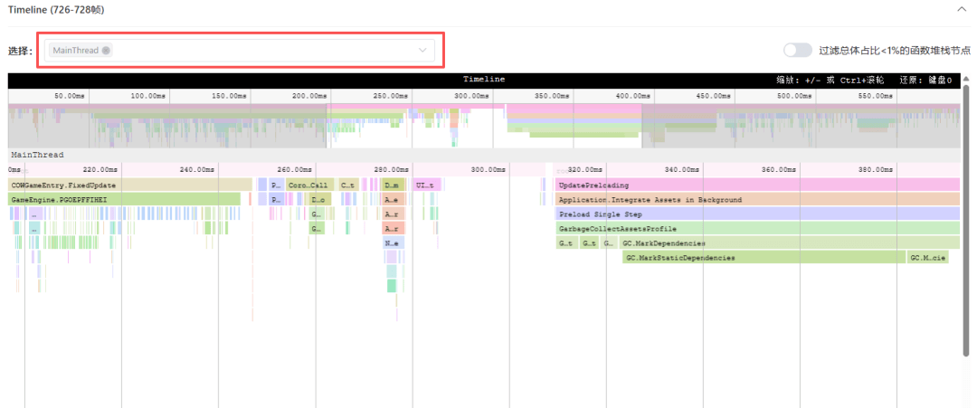Click the N..e blue block
Image resolution: width=977 pixels, height=408 pixels.
point(394,243)
